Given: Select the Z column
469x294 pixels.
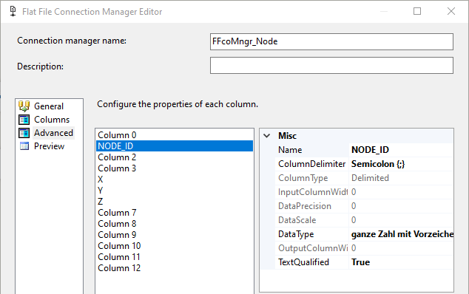Looking at the screenshot, I should pos(175,202).
